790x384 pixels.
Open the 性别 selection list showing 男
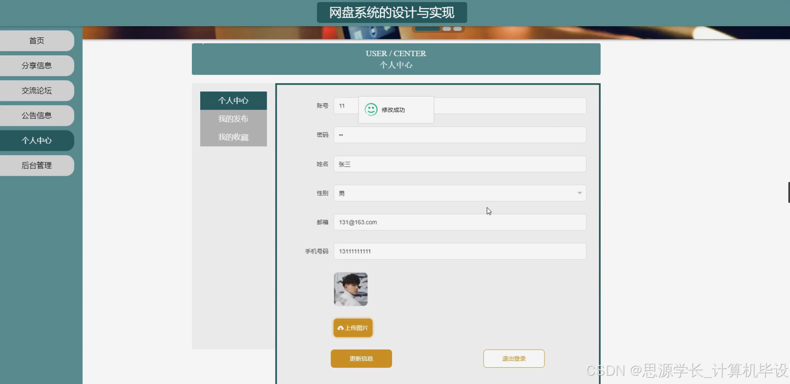click(x=459, y=193)
